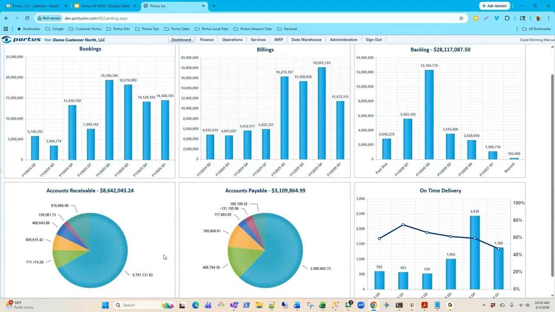This screenshot has width=555, height=312.
Task: Open the Windows Start menu
Action: click(x=105, y=305)
